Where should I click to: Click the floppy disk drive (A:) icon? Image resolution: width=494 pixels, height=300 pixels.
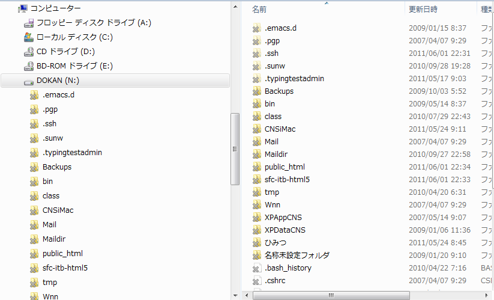click(x=28, y=23)
